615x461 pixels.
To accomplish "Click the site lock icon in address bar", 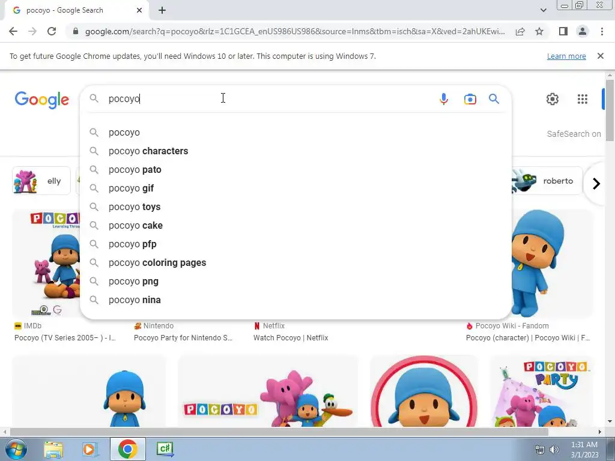I will (76, 31).
